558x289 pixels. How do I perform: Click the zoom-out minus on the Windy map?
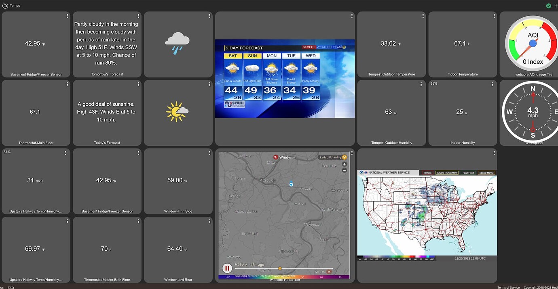pyautogui.click(x=345, y=170)
